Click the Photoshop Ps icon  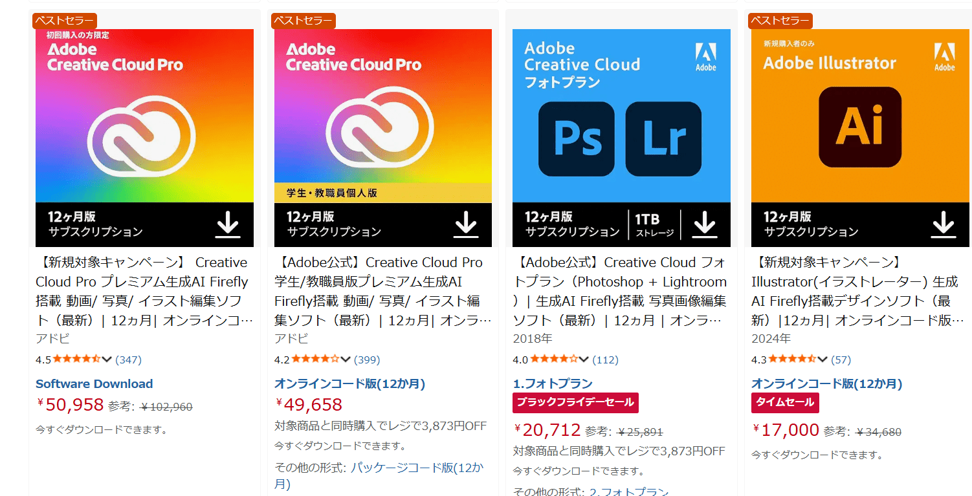click(x=576, y=139)
